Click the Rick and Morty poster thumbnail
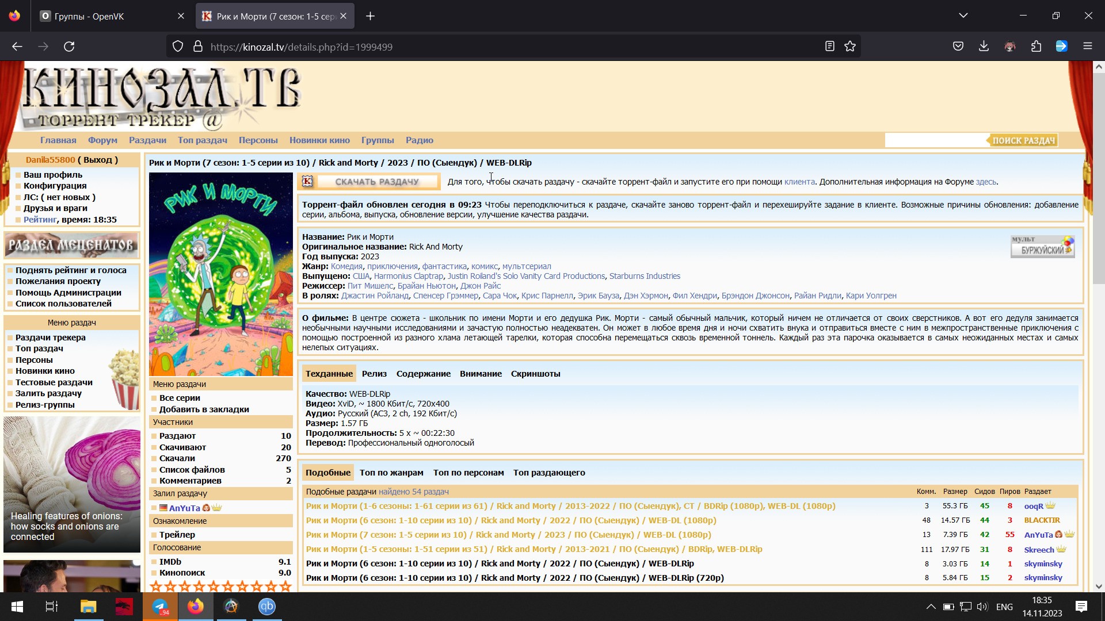 click(220, 274)
